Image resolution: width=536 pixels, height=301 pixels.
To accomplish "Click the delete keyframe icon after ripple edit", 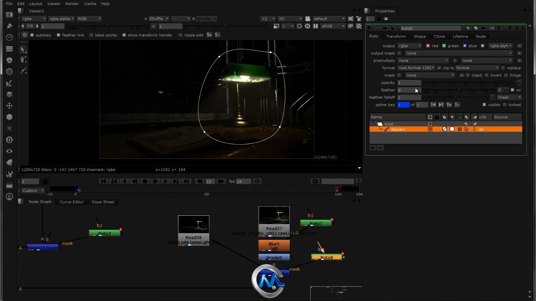I will 217,35.
